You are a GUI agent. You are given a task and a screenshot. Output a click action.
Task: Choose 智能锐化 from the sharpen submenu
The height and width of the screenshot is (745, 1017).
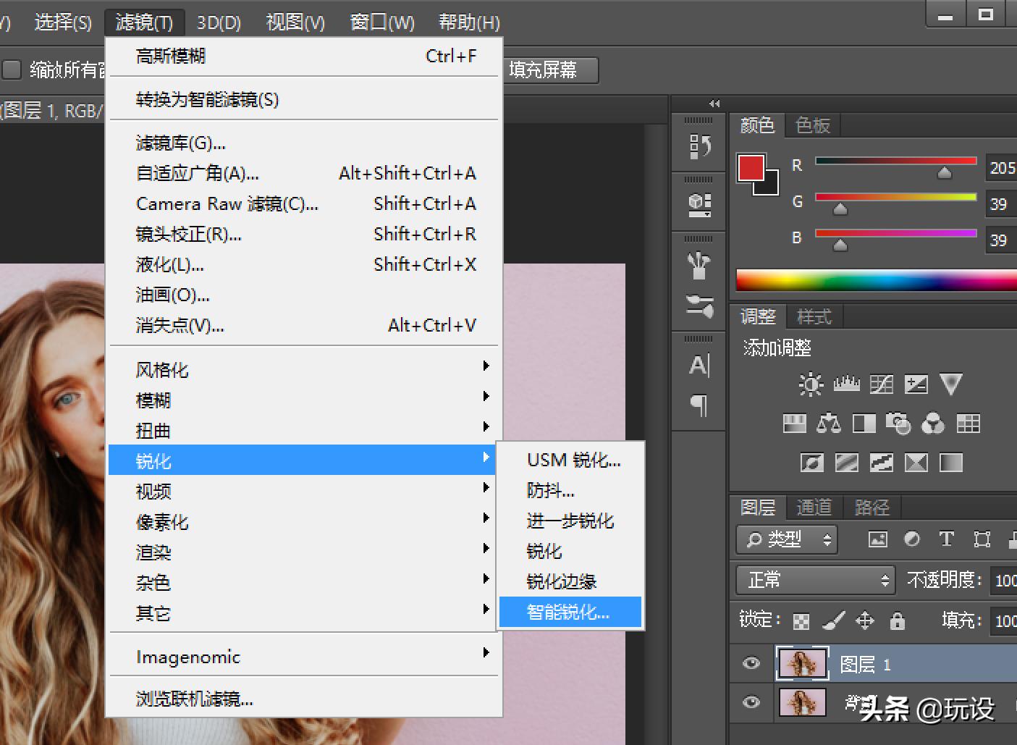(x=569, y=613)
